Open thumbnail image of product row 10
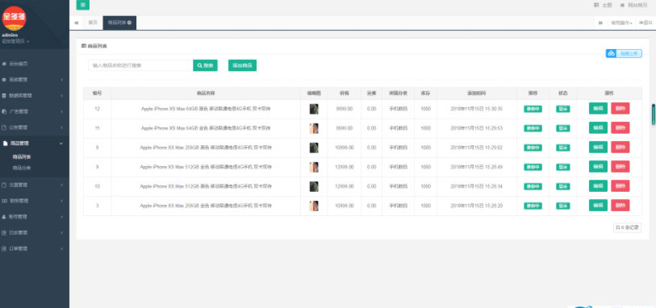 [x=314, y=186]
